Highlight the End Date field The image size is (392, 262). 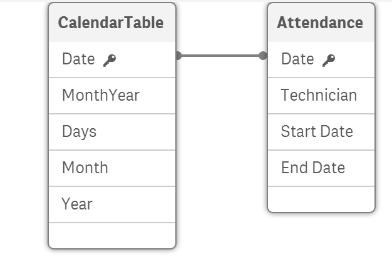pyautogui.click(x=313, y=168)
